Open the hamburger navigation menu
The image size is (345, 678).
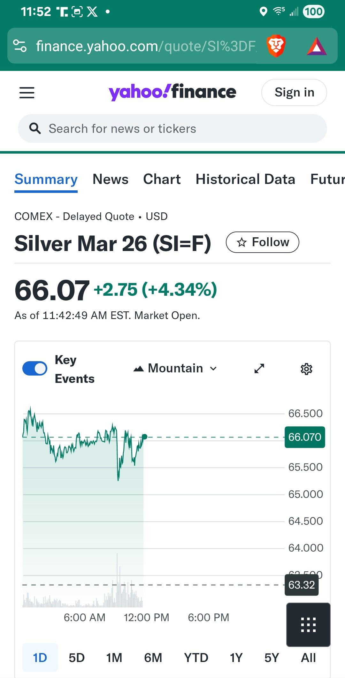pyautogui.click(x=27, y=93)
